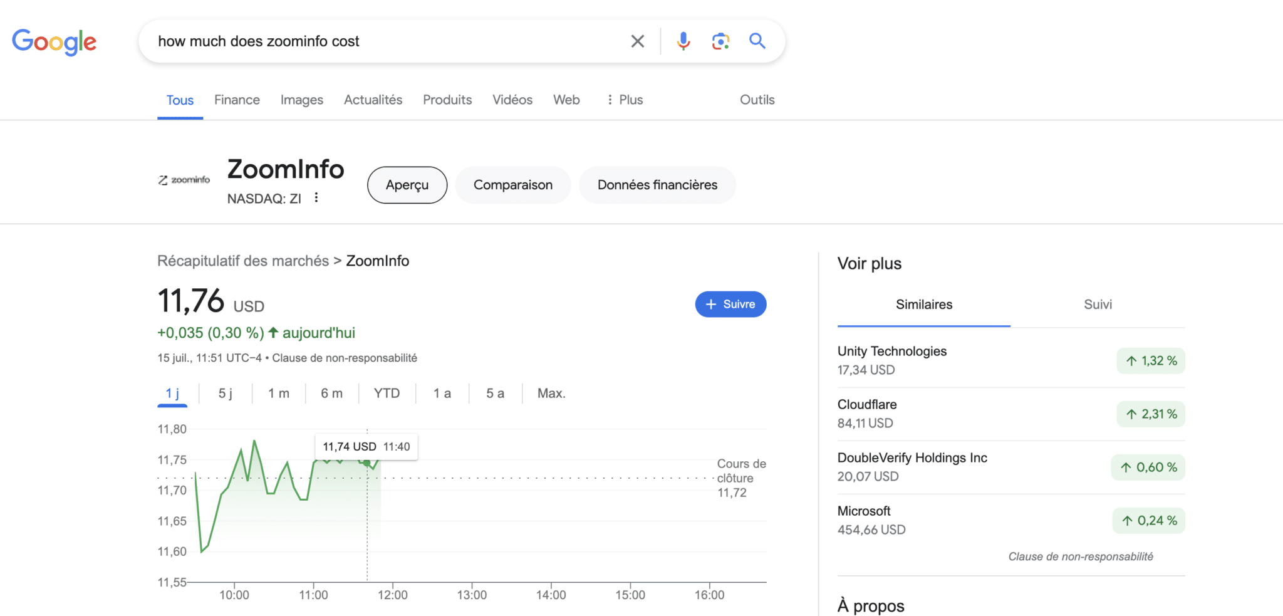The width and height of the screenshot is (1283, 616).
Task: Open the Outils search tools
Action: point(757,100)
